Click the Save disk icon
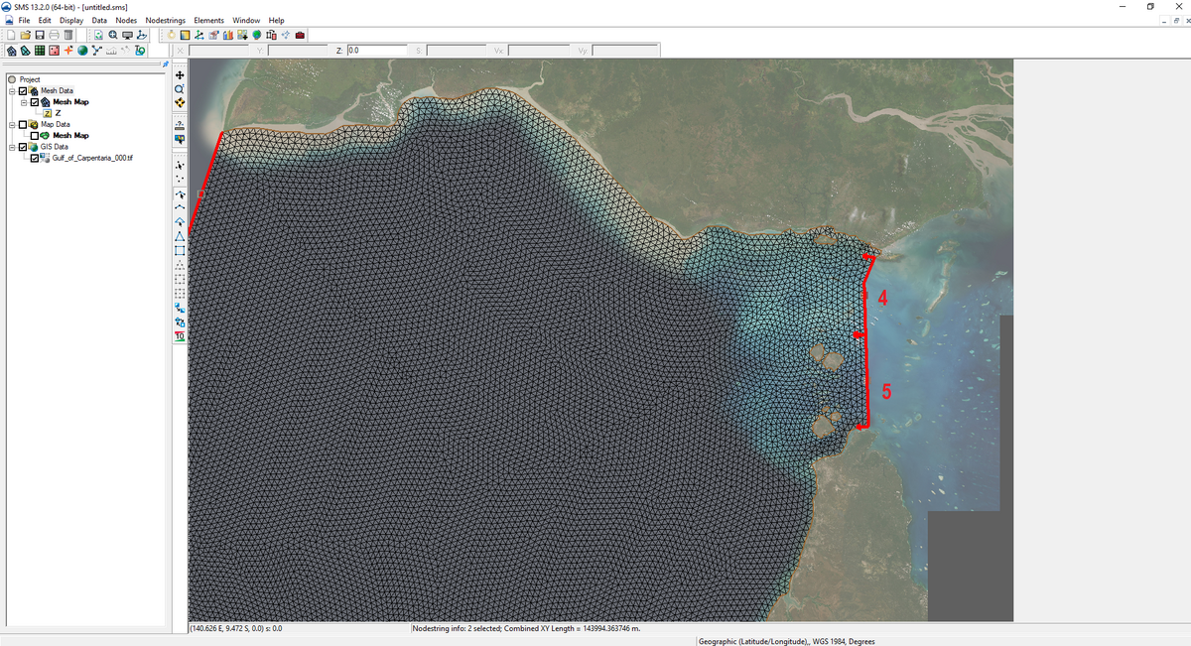Image resolution: width=1191 pixels, height=646 pixels. coord(40,35)
